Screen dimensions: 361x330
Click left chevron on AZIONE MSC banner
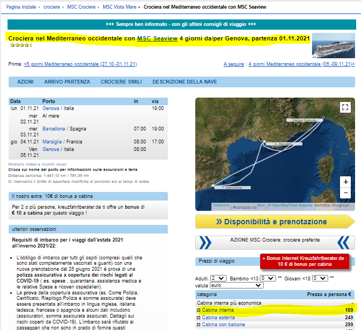(x=205, y=243)
